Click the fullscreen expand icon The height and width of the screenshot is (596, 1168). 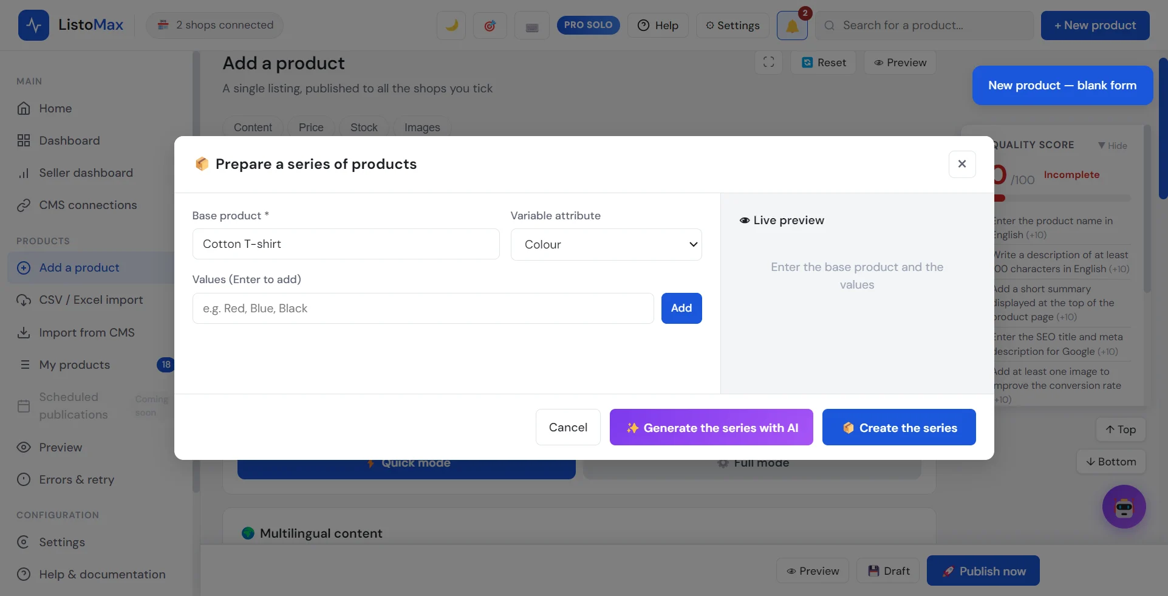(x=768, y=62)
